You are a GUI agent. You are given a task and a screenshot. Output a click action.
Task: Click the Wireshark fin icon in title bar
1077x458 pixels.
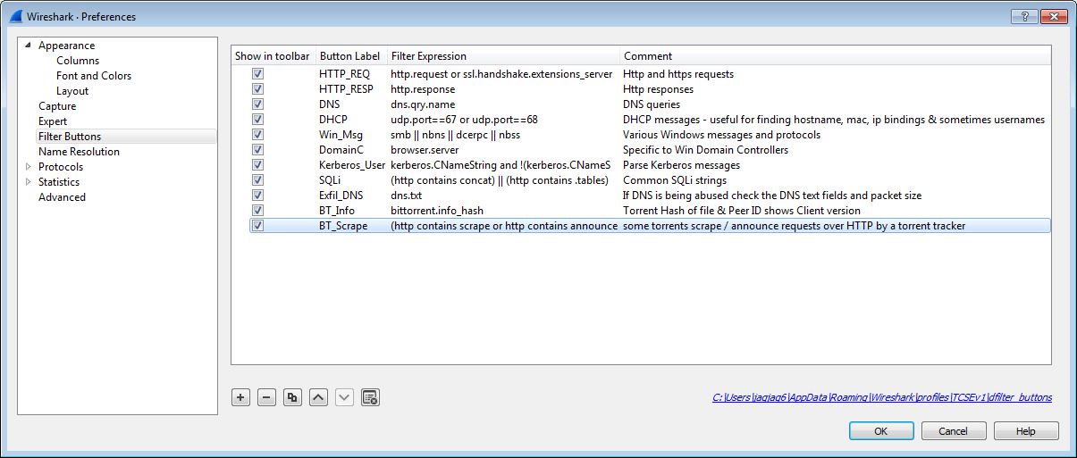coord(15,16)
